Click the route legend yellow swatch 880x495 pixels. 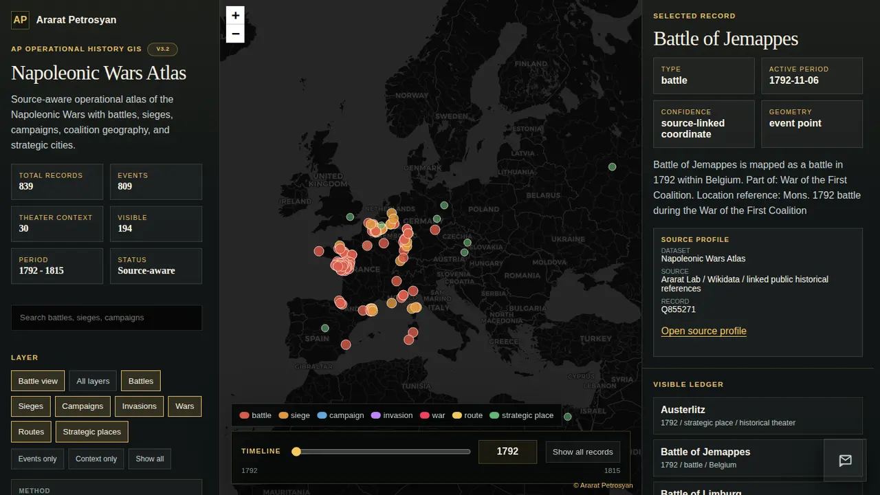point(456,415)
